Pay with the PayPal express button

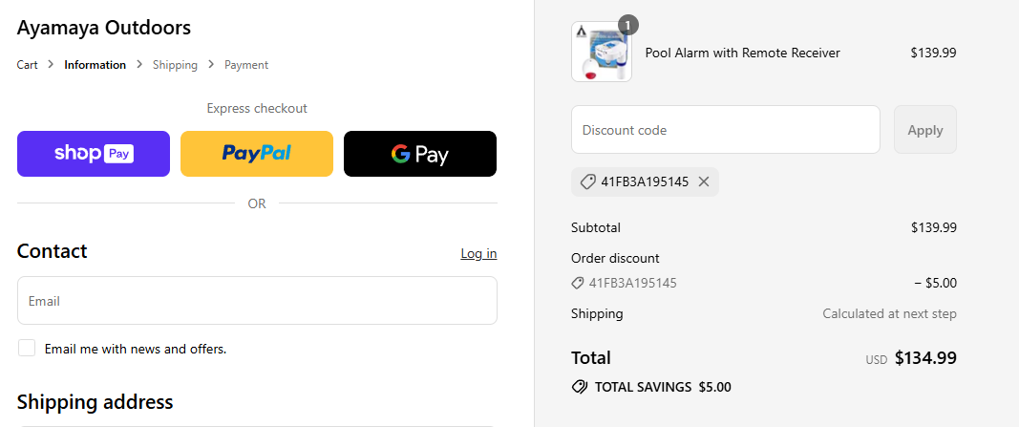pos(257,154)
